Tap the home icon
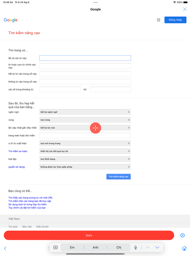The image size is (191, 256). point(184,248)
